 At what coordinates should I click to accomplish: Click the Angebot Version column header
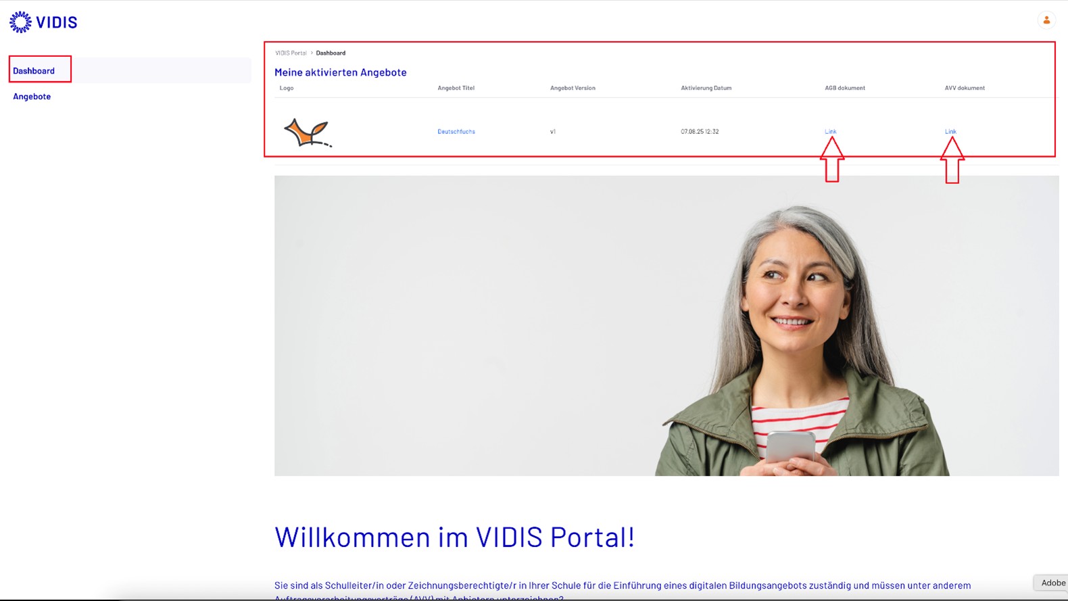(x=573, y=88)
